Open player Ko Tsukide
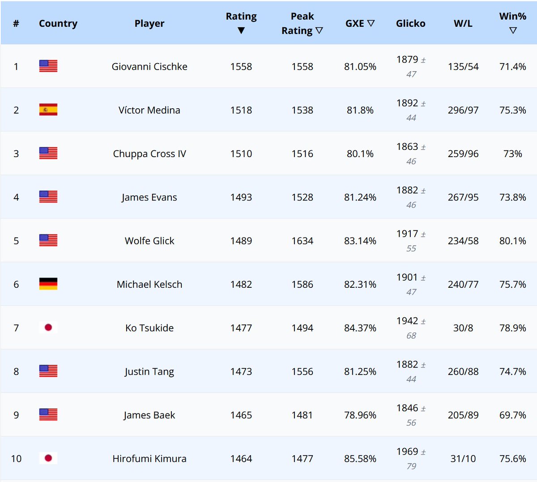Image resolution: width=537 pixels, height=482 pixels. 149,328
